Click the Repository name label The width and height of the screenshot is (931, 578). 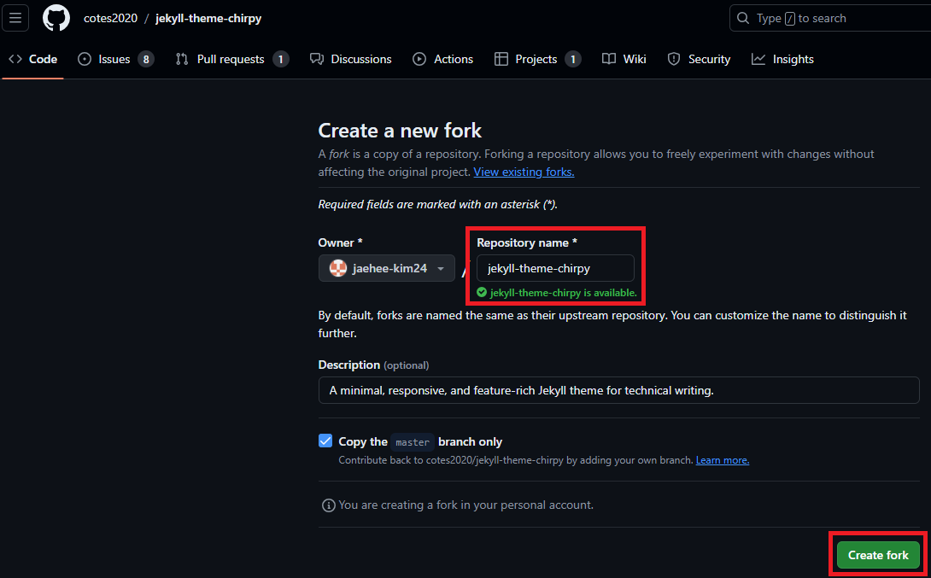tap(527, 242)
